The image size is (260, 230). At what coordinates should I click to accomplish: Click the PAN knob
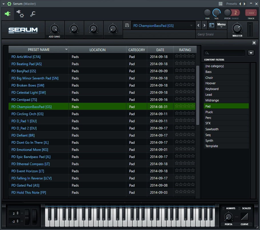click(x=207, y=13)
